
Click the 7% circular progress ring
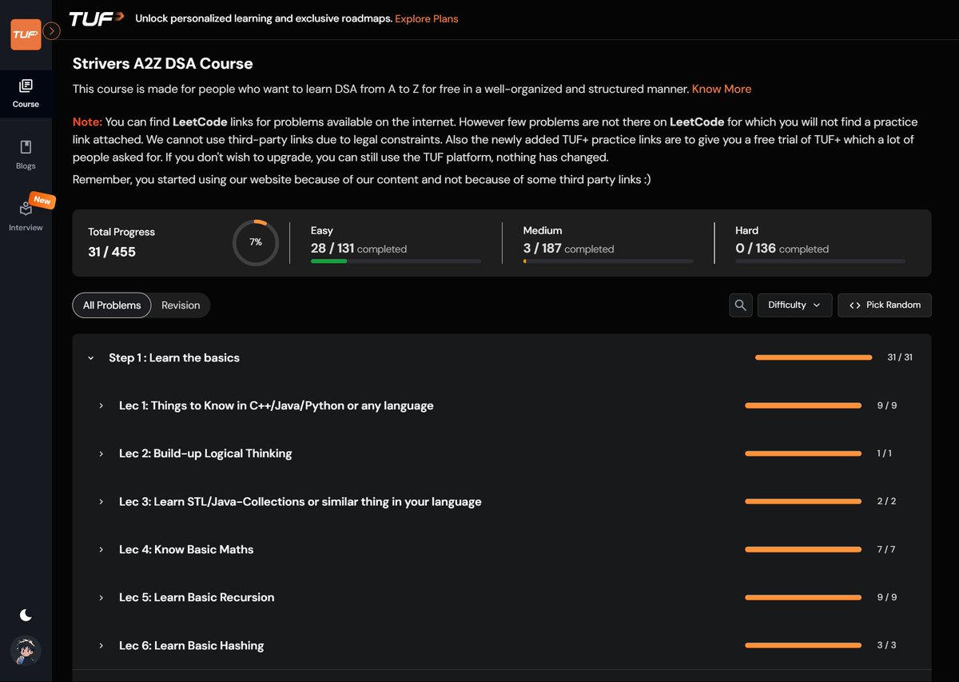256,241
